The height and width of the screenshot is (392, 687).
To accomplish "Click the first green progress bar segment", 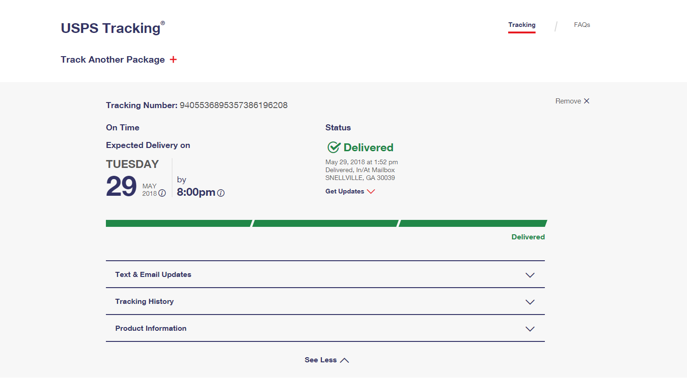I will click(178, 224).
